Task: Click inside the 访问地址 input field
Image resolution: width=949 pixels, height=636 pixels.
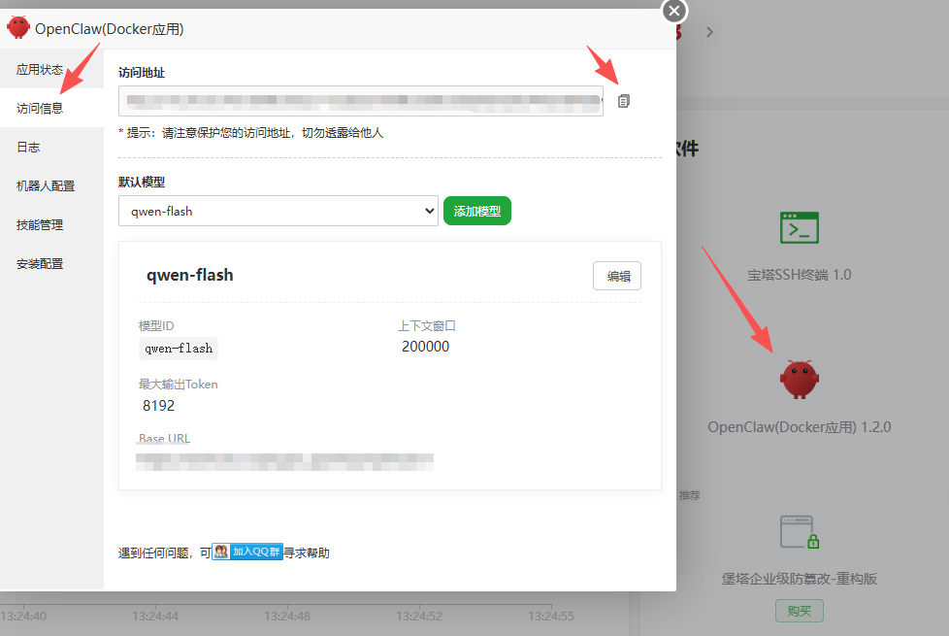Action: pyautogui.click(x=361, y=101)
